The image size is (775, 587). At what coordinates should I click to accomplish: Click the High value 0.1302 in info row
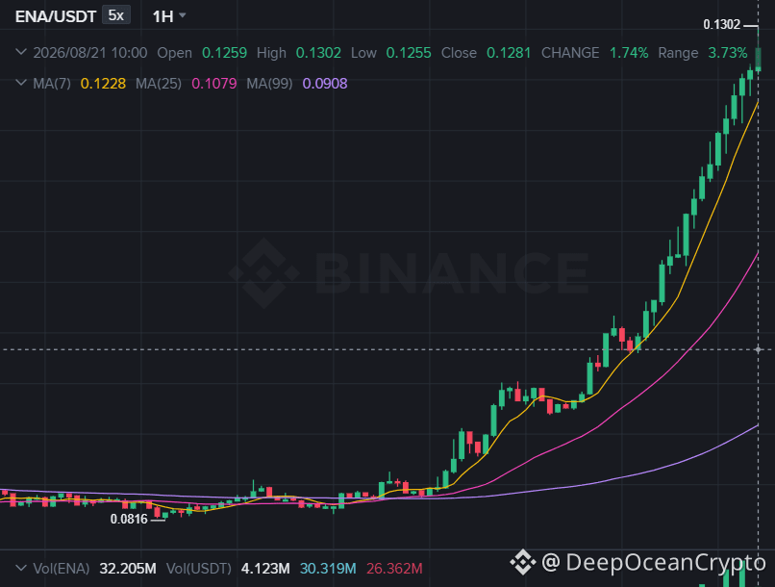click(x=318, y=53)
